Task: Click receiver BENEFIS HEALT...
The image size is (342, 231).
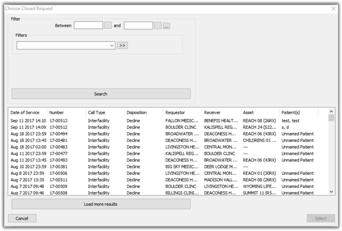Action: [x=221, y=120]
